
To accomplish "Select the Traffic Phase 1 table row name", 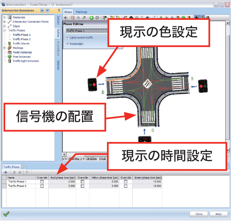I will click(17, 182).
